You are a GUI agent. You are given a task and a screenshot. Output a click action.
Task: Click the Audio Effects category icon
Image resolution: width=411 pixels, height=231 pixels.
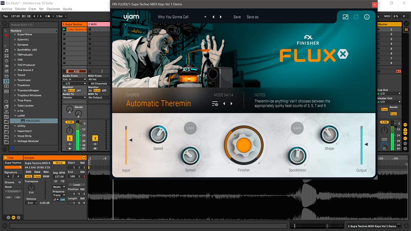7,66
